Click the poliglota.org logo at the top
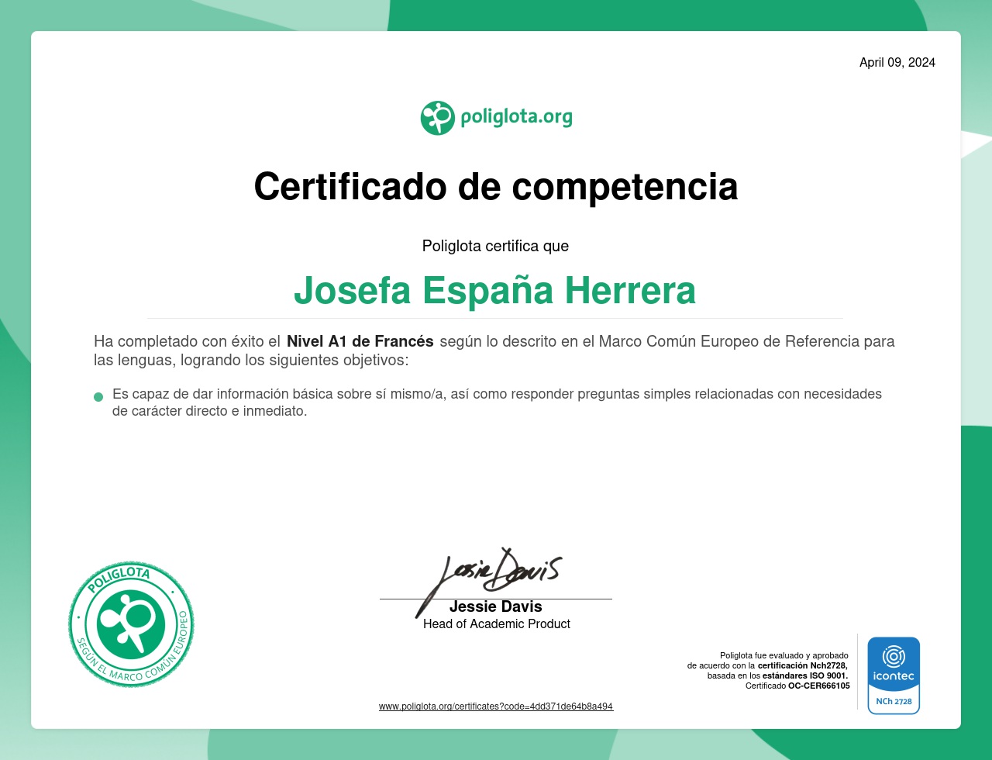This screenshot has width=992, height=760. (x=496, y=118)
